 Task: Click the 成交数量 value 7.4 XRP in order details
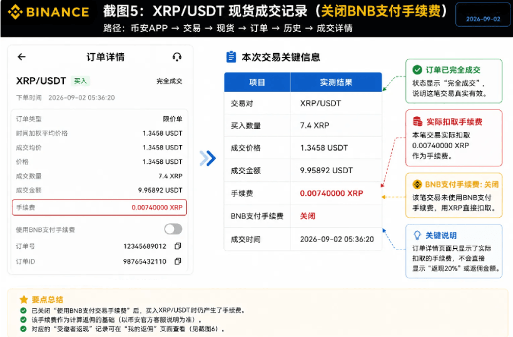pos(170,176)
